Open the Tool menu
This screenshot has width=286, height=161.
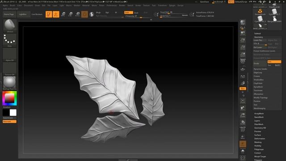tap(154, 6)
